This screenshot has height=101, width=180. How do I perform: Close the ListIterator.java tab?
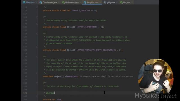click(x=80, y=2)
